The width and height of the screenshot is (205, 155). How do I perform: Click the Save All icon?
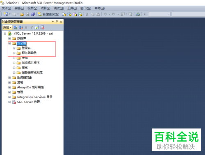point(33,14)
